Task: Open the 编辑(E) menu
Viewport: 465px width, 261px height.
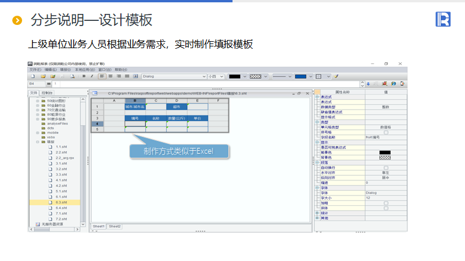Action: (x=51, y=70)
